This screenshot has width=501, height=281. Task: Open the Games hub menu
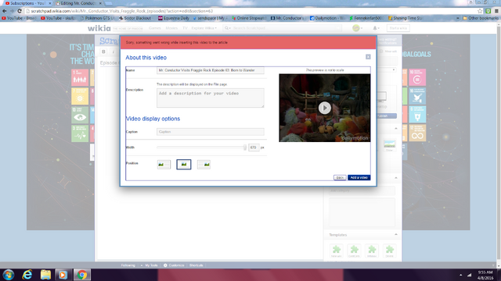(155, 28)
